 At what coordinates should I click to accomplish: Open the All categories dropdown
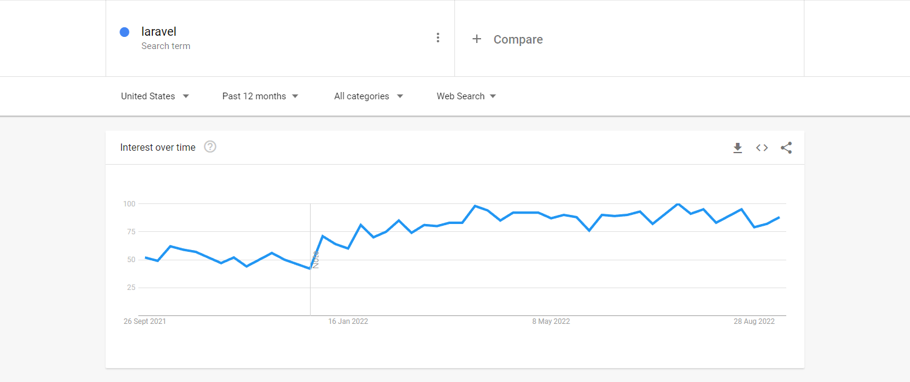[x=368, y=96]
